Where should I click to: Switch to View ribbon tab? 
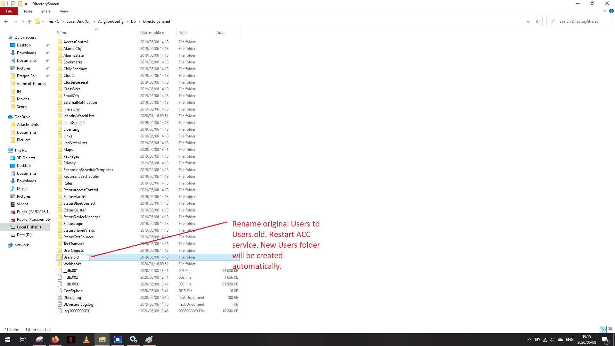pyautogui.click(x=64, y=11)
